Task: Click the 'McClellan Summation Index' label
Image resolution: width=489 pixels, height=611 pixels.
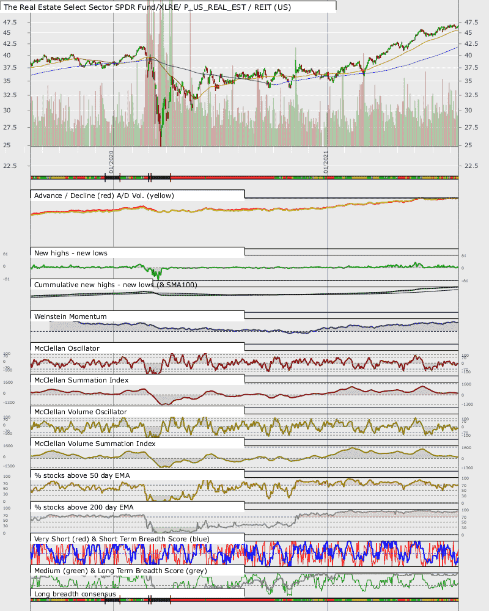Action: (x=81, y=380)
